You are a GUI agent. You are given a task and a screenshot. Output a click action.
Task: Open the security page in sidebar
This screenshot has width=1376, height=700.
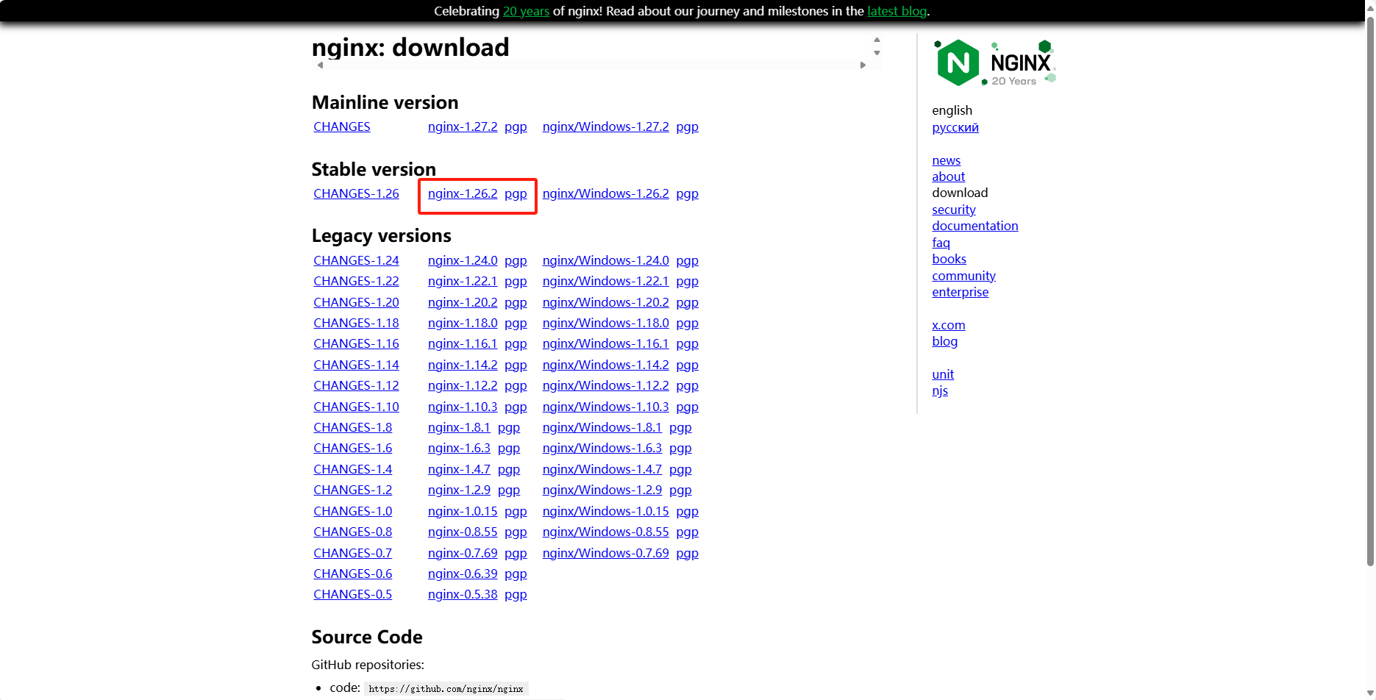coord(954,210)
